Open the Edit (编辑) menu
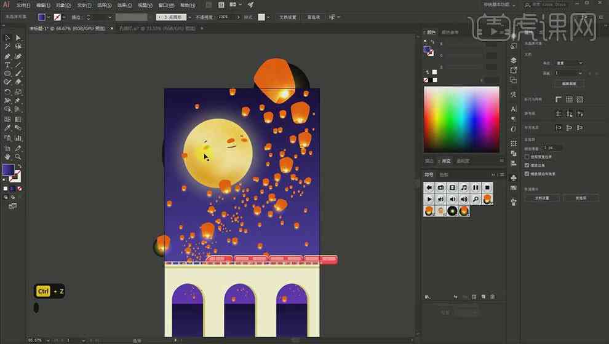This screenshot has width=609, height=344. tap(42, 5)
